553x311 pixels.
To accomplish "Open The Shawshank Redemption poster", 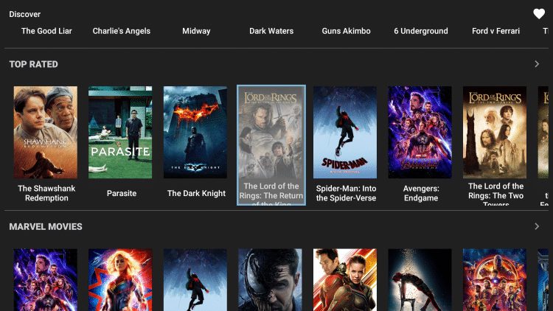I will point(46,132).
